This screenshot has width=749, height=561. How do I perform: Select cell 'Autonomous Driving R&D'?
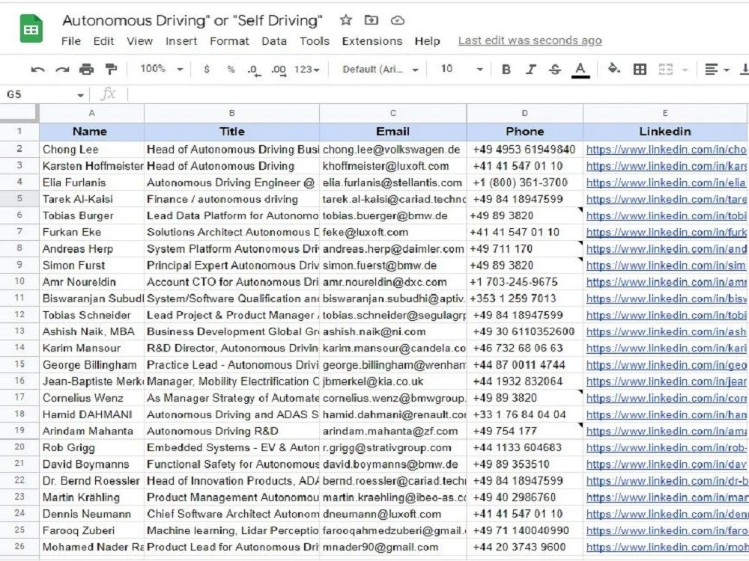[x=231, y=432]
